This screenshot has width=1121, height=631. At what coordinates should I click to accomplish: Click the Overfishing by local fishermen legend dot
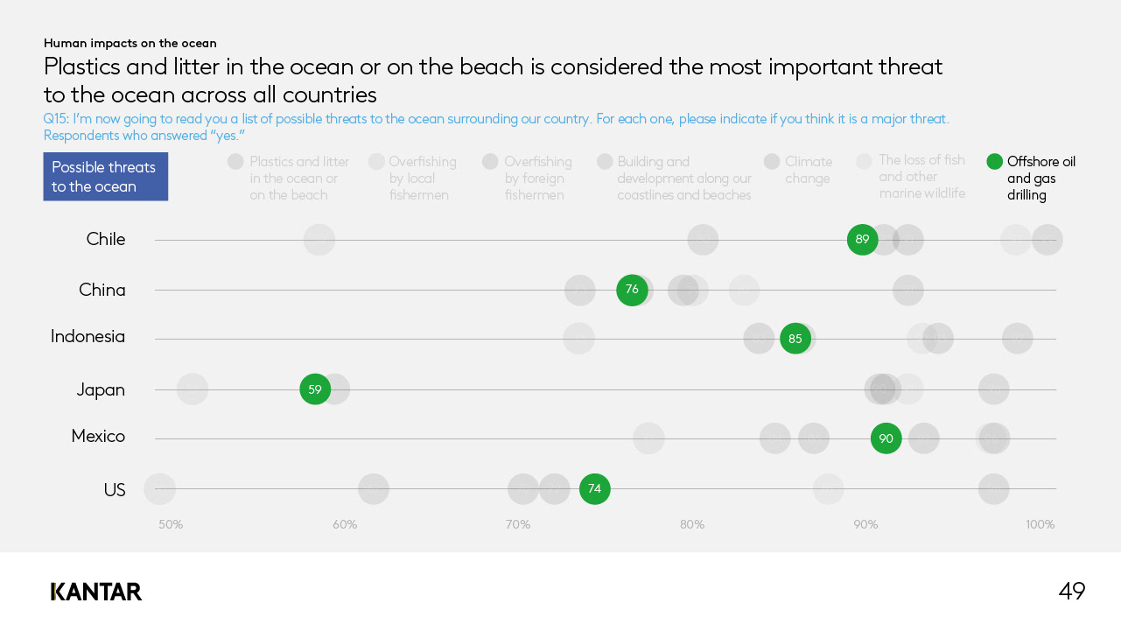pos(376,161)
